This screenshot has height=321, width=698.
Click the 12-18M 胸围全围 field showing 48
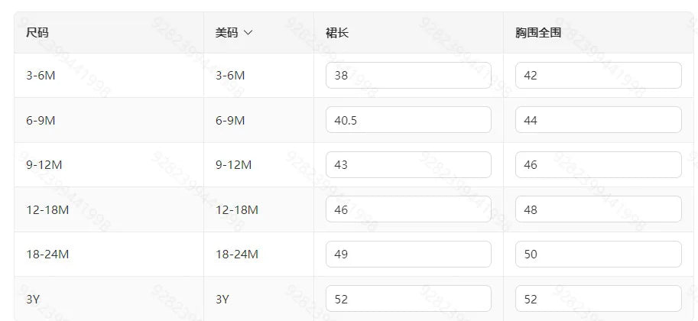[598, 209]
